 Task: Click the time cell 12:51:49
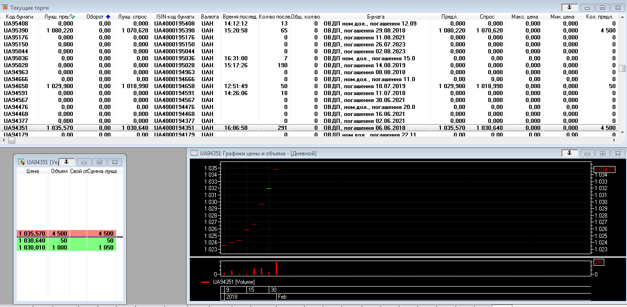(x=236, y=86)
